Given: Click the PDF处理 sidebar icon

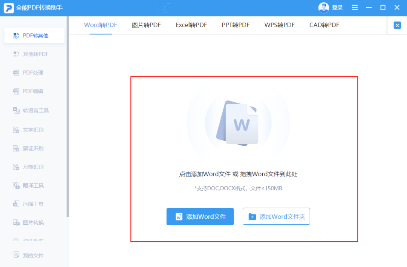Looking at the screenshot, I should (x=16, y=73).
